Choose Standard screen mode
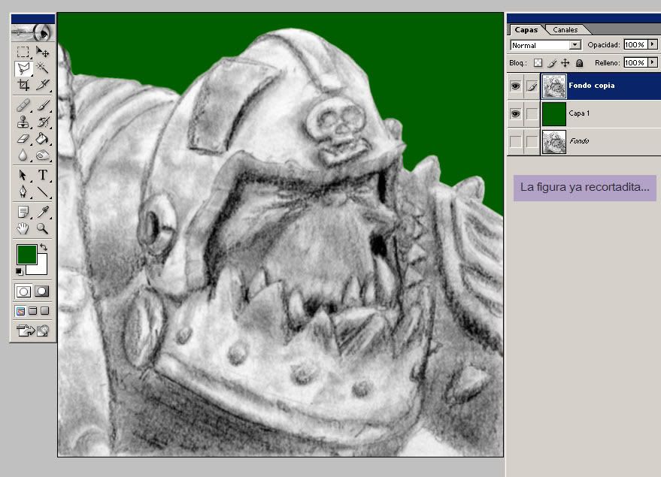The height and width of the screenshot is (477, 661). tap(20, 311)
